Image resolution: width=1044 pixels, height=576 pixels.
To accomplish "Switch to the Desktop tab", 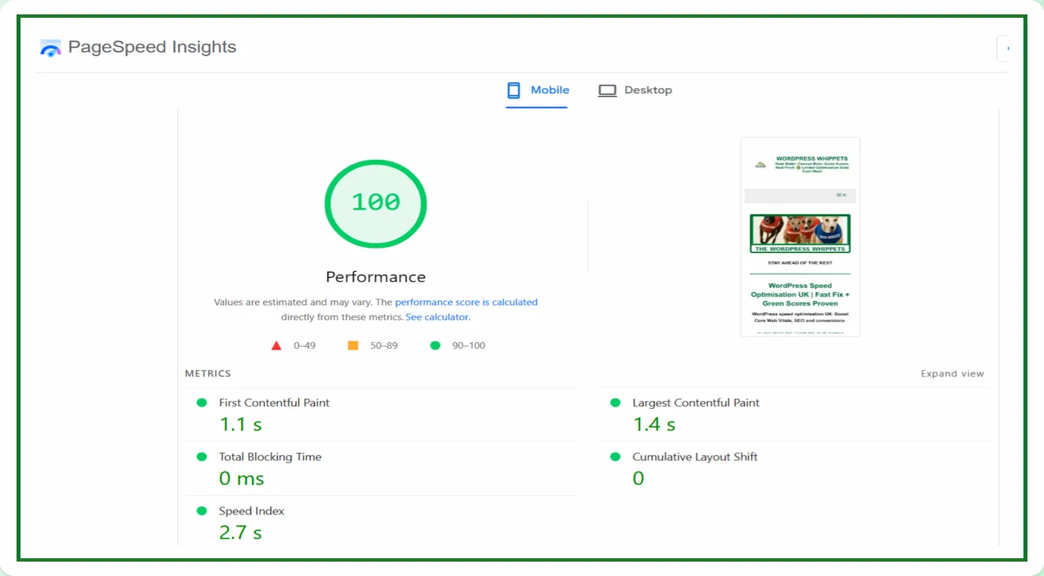I will pos(634,90).
